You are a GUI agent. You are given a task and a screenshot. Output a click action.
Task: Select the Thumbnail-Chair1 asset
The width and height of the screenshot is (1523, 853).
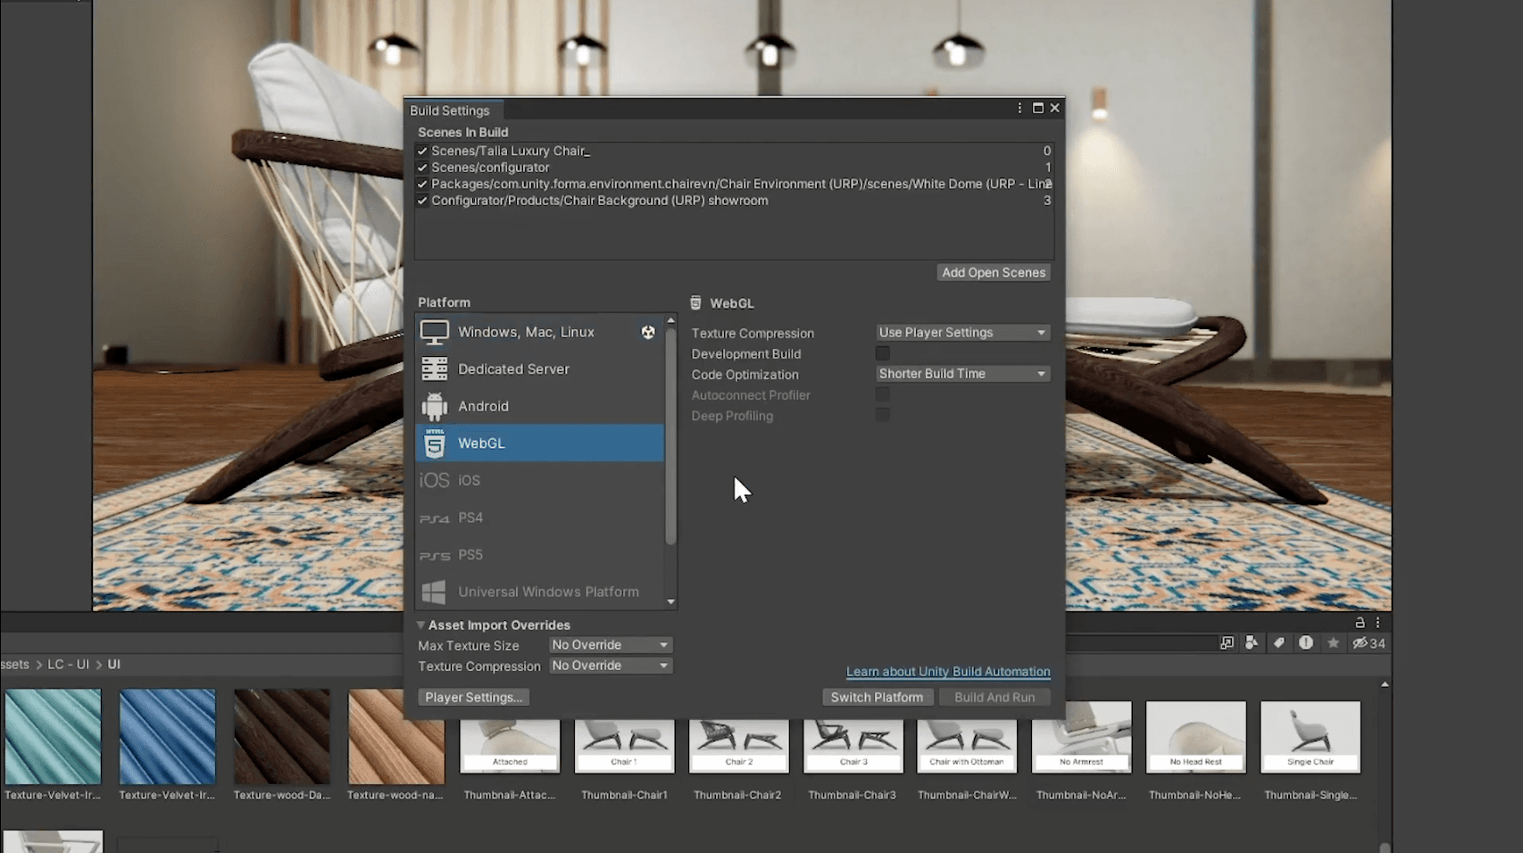[624, 746]
